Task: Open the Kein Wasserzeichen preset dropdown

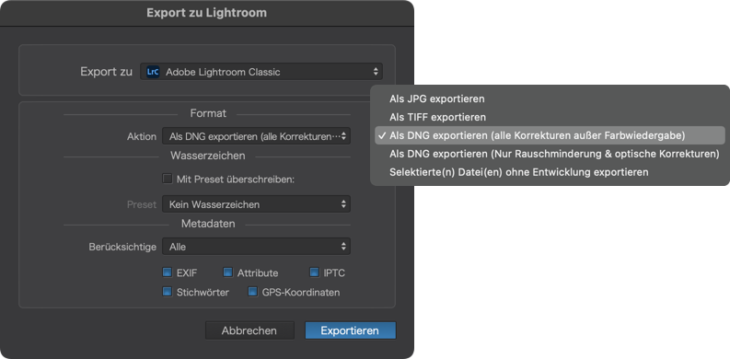Action: point(256,204)
